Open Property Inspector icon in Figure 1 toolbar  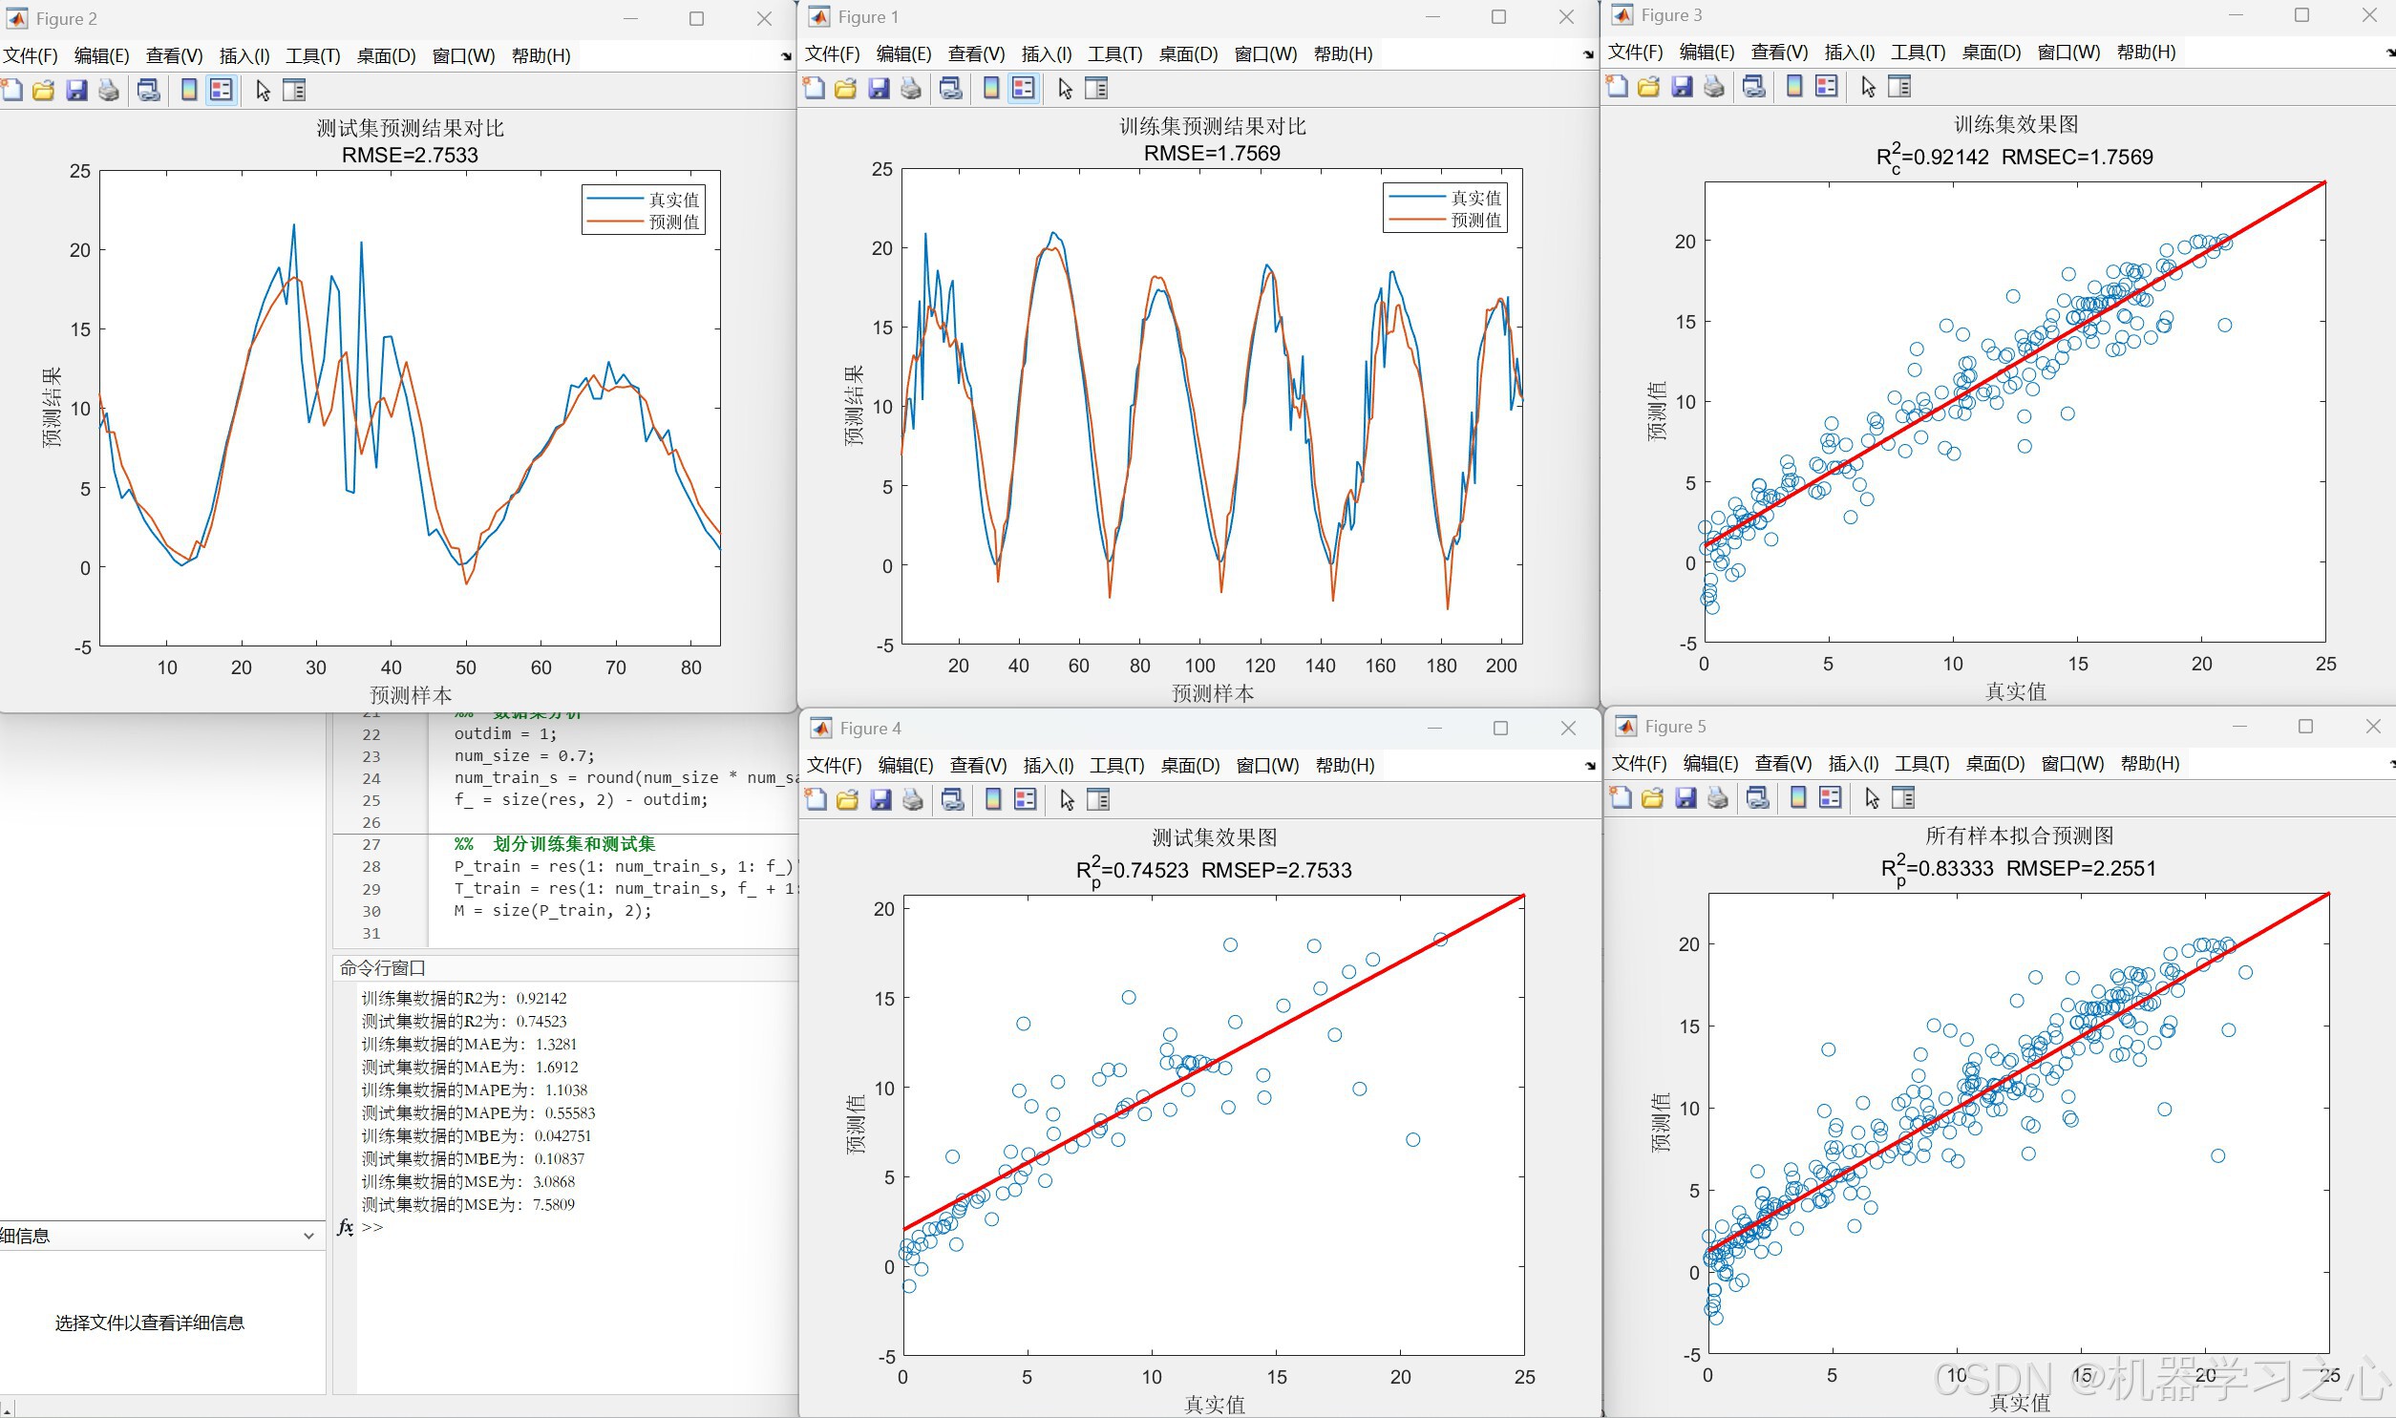click(x=1096, y=89)
